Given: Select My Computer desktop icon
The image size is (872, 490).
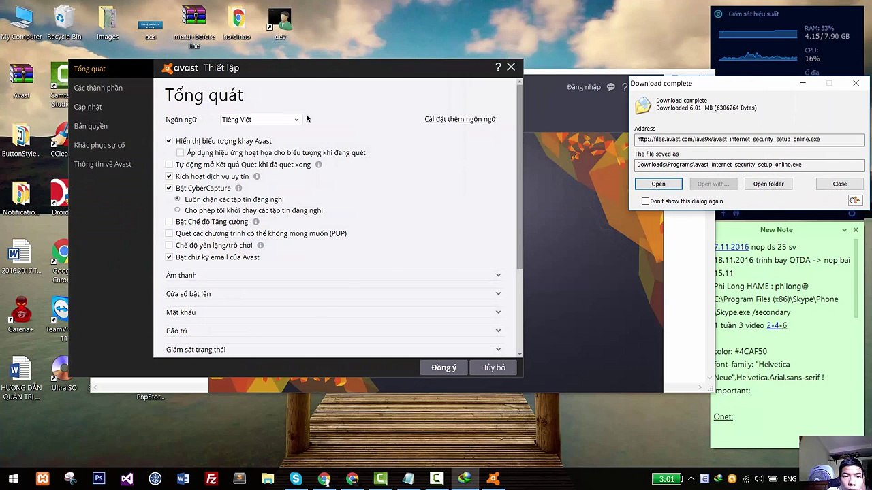Looking at the screenshot, I should click(21, 22).
